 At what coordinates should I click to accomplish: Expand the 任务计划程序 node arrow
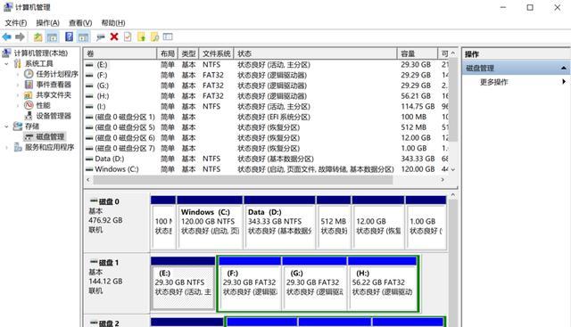18,74
